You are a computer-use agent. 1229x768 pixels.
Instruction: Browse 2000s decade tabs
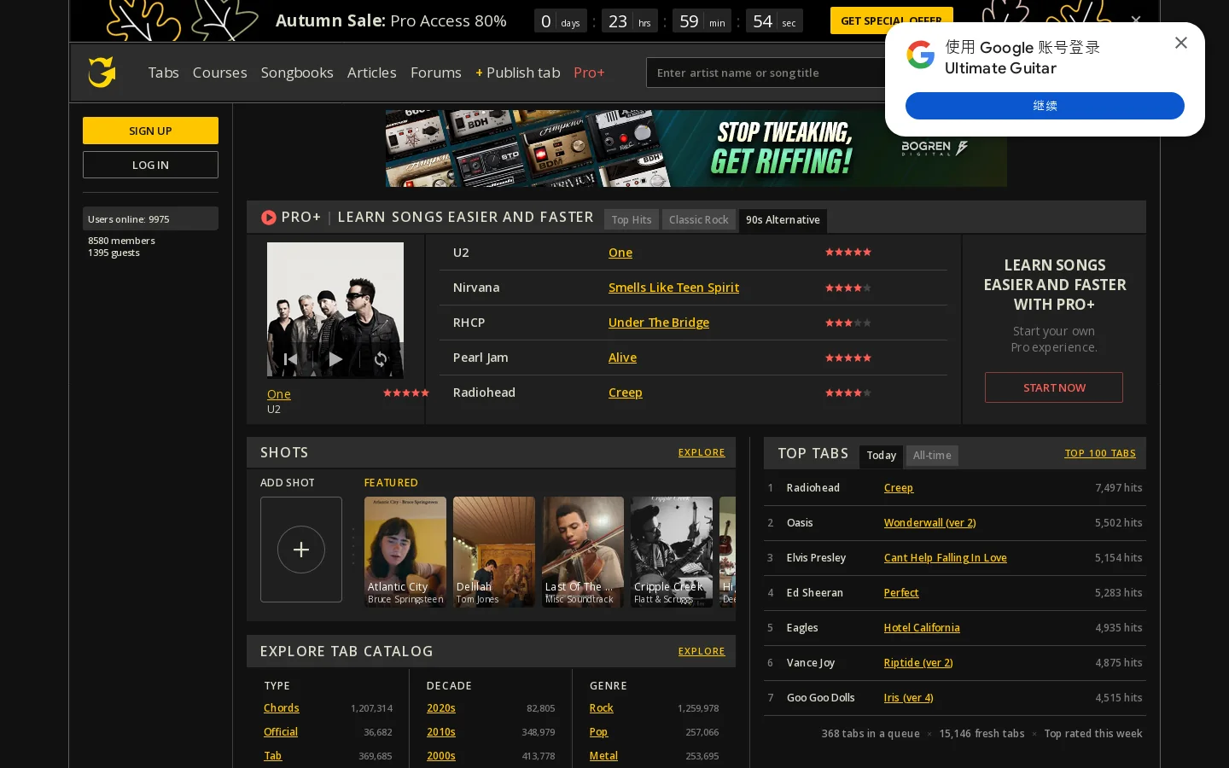click(x=441, y=756)
